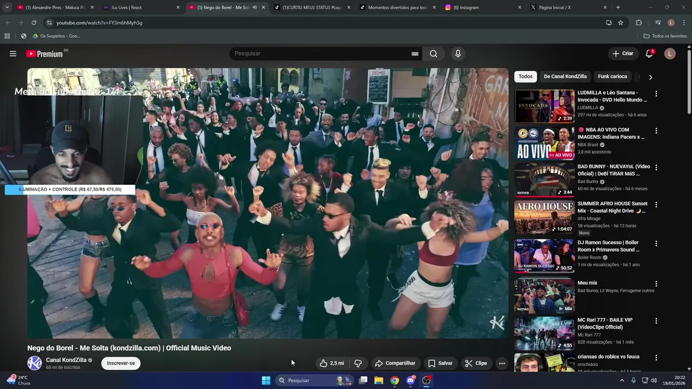The width and height of the screenshot is (692, 389).
Task: Dislike the video with thumbs down
Action: (358, 363)
